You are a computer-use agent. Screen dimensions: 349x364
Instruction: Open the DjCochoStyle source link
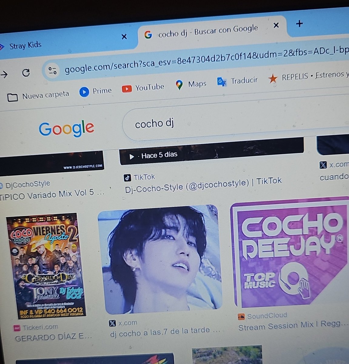[x=25, y=184]
